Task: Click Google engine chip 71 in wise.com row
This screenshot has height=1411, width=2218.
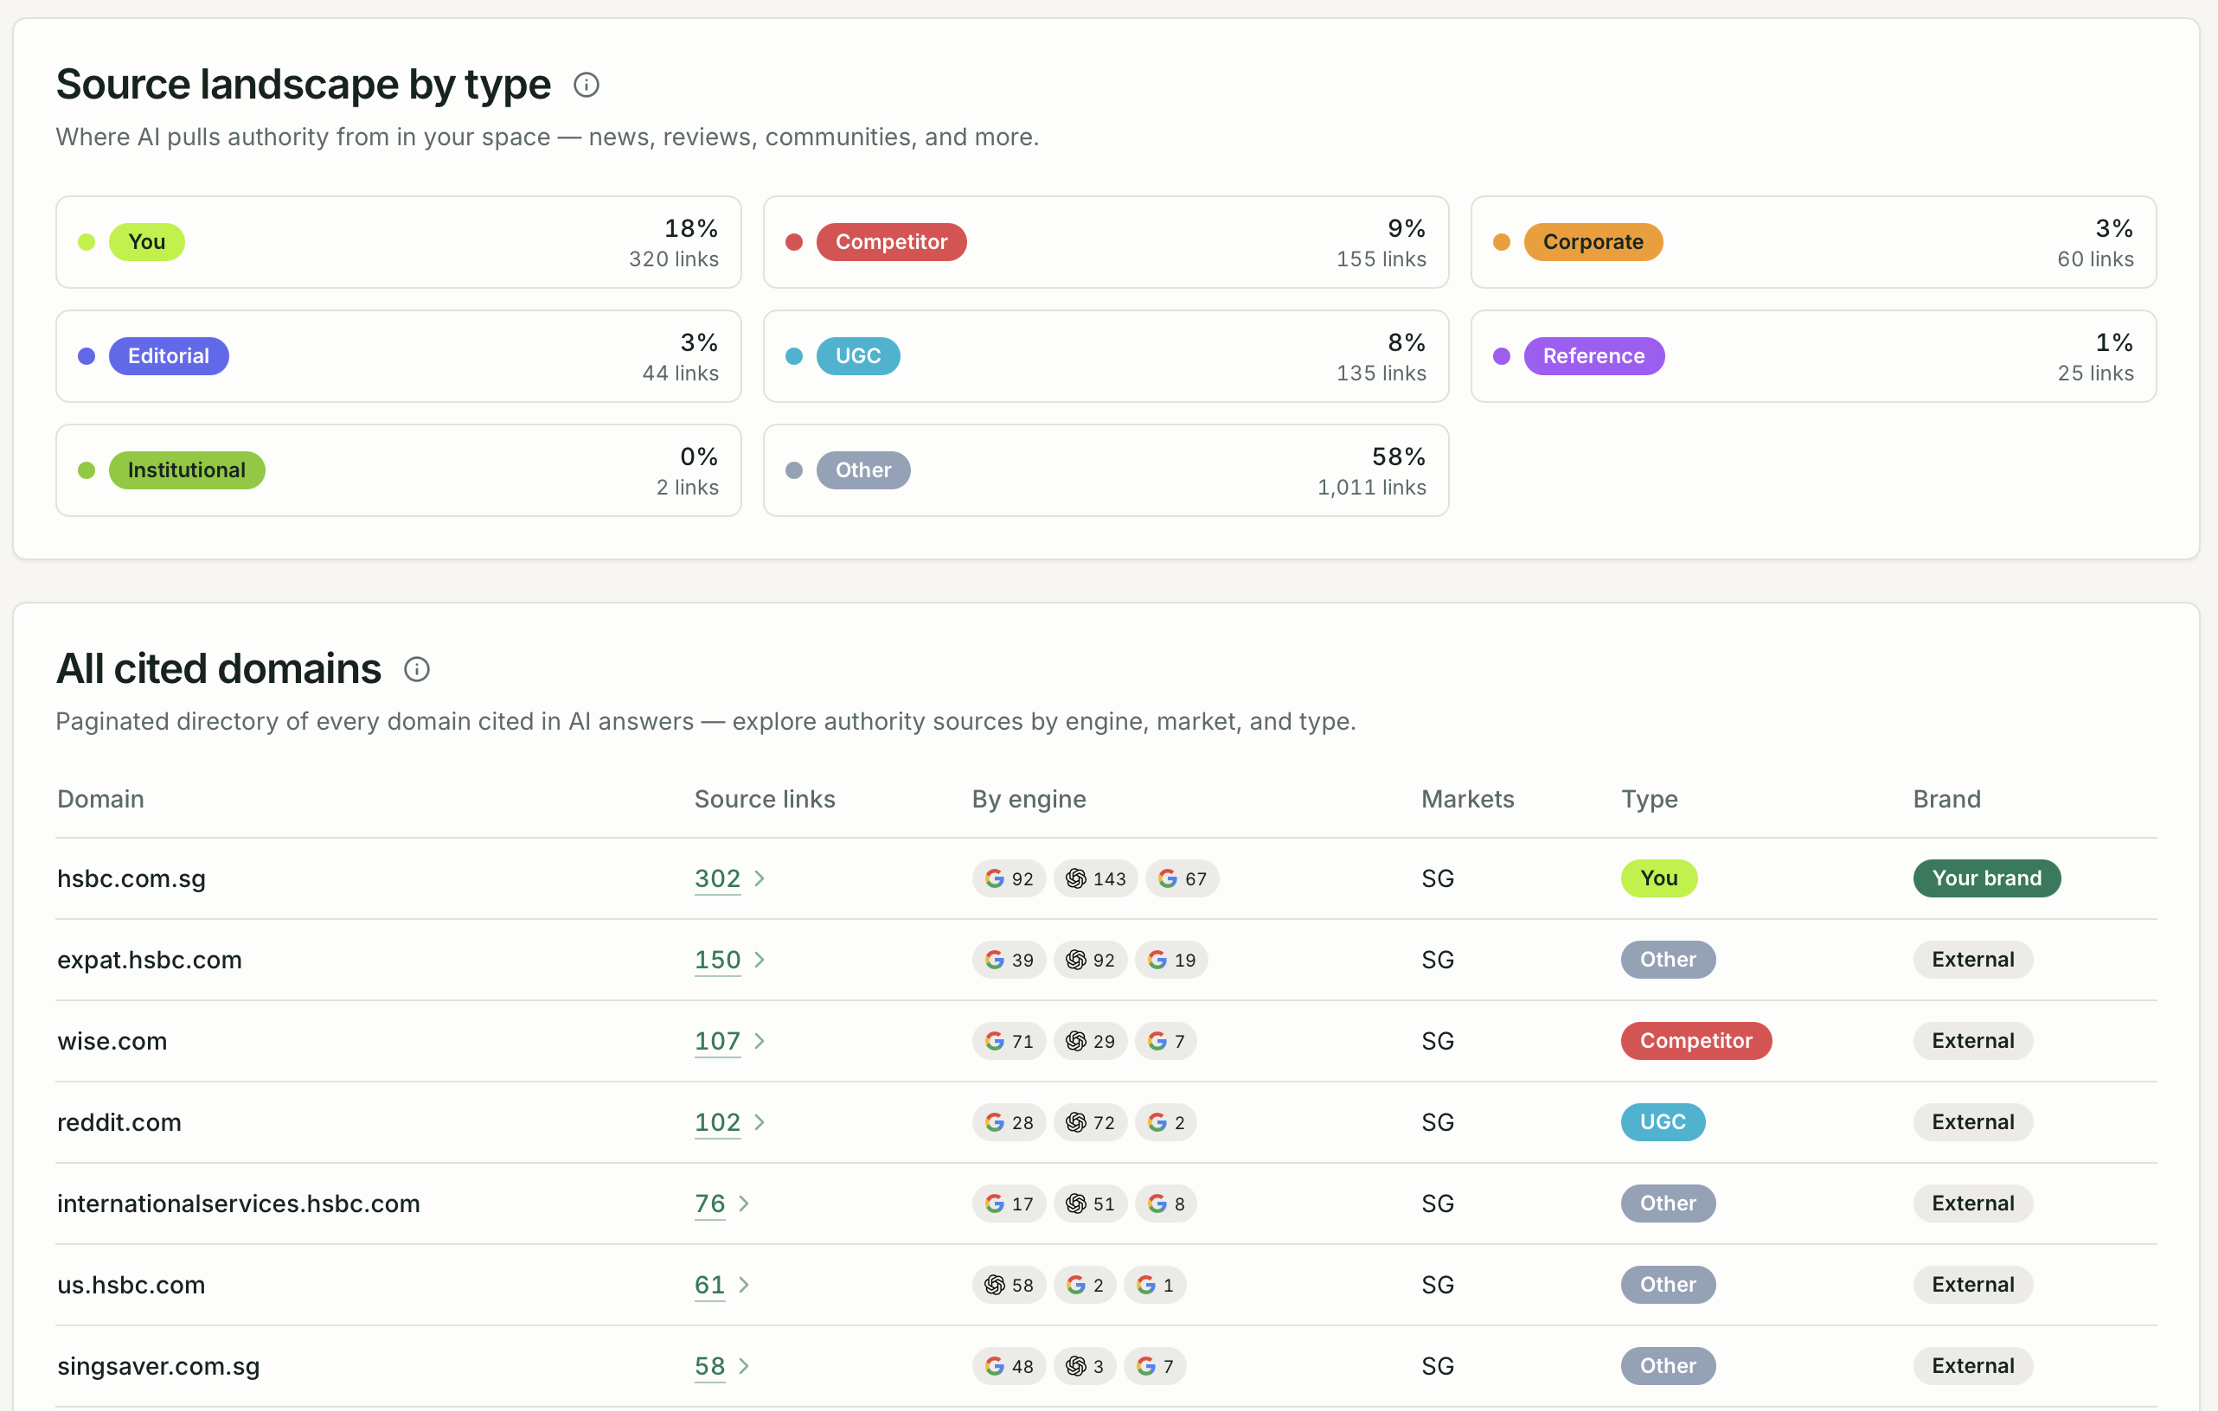Action: 1009,1041
